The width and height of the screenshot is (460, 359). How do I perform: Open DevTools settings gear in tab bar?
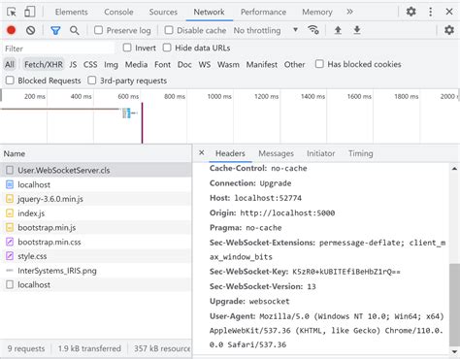pyautogui.click(x=411, y=12)
